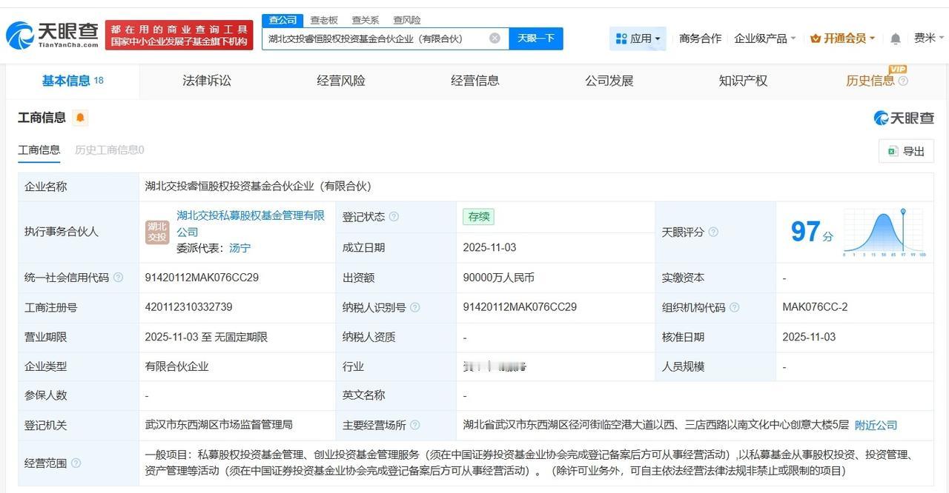Click the help icon next to 统一社会信用代码

[x=118, y=278]
